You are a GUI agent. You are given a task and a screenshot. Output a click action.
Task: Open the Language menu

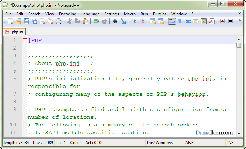coord(90,14)
